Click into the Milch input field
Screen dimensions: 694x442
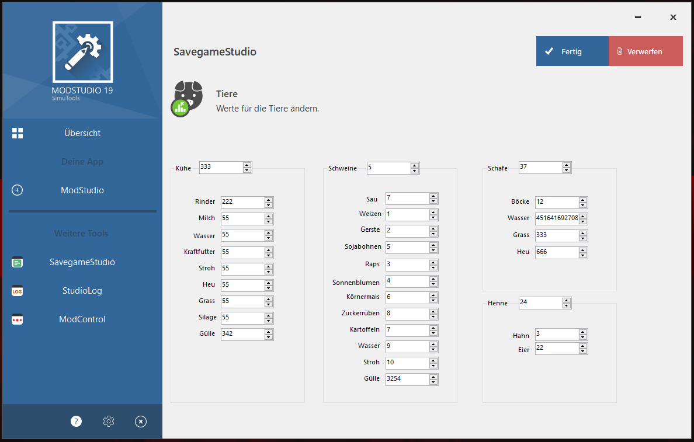(242, 219)
